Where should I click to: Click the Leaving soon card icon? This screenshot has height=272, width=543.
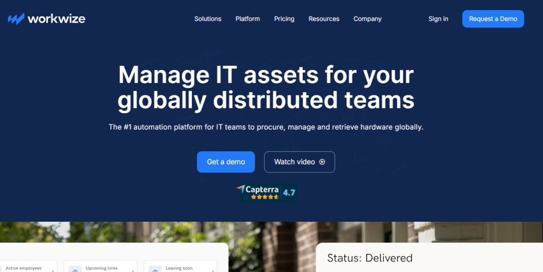[x=155, y=269]
